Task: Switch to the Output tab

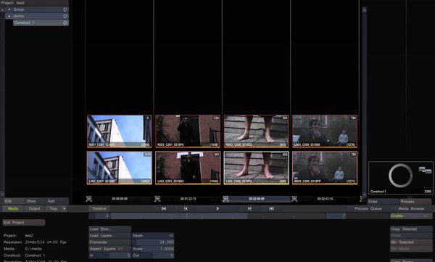Action: pos(34,208)
